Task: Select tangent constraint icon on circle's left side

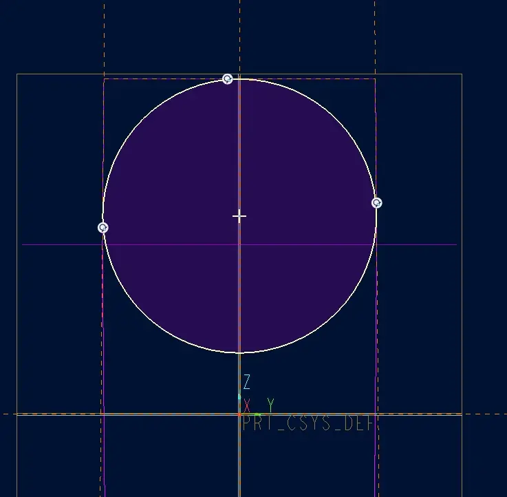Action: click(x=103, y=228)
